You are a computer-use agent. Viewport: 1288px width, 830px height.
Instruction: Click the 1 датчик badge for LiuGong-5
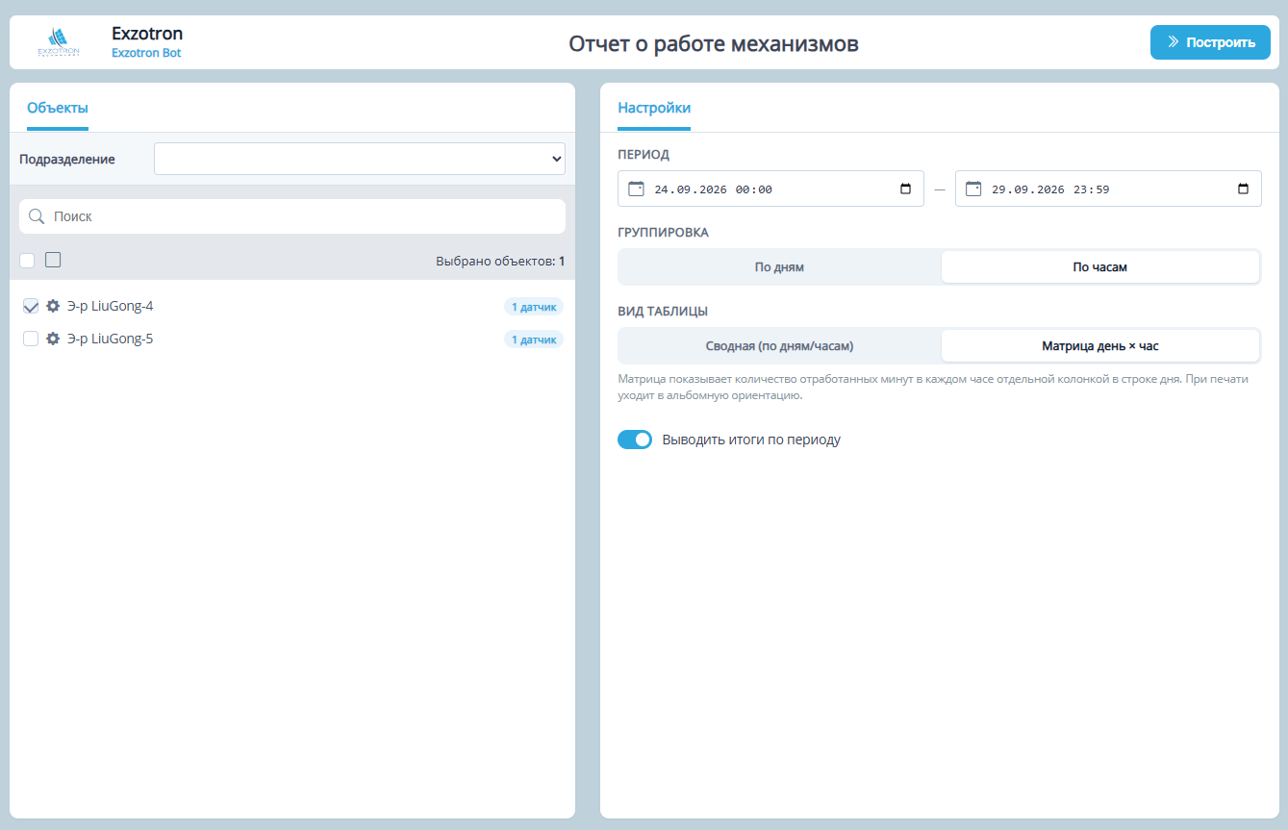(534, 340)
